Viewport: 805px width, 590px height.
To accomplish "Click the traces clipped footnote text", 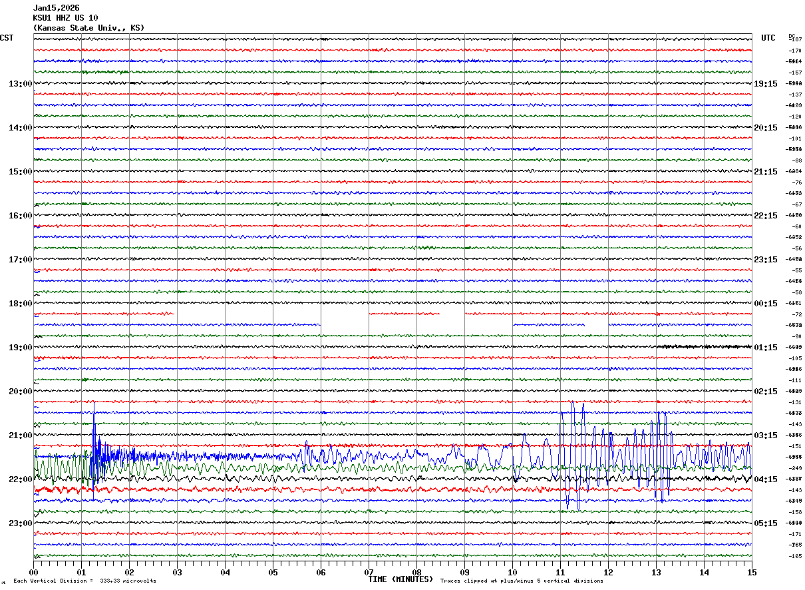I will [x=522, y=581].
